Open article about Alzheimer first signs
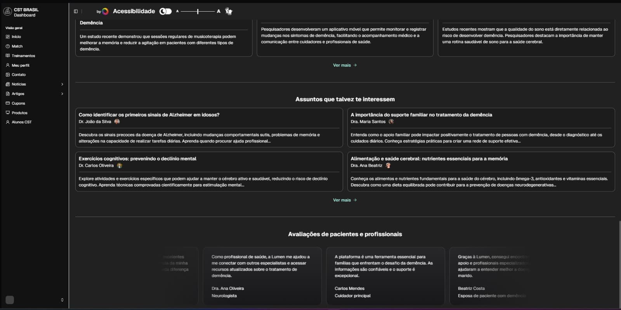 point(209,127)
